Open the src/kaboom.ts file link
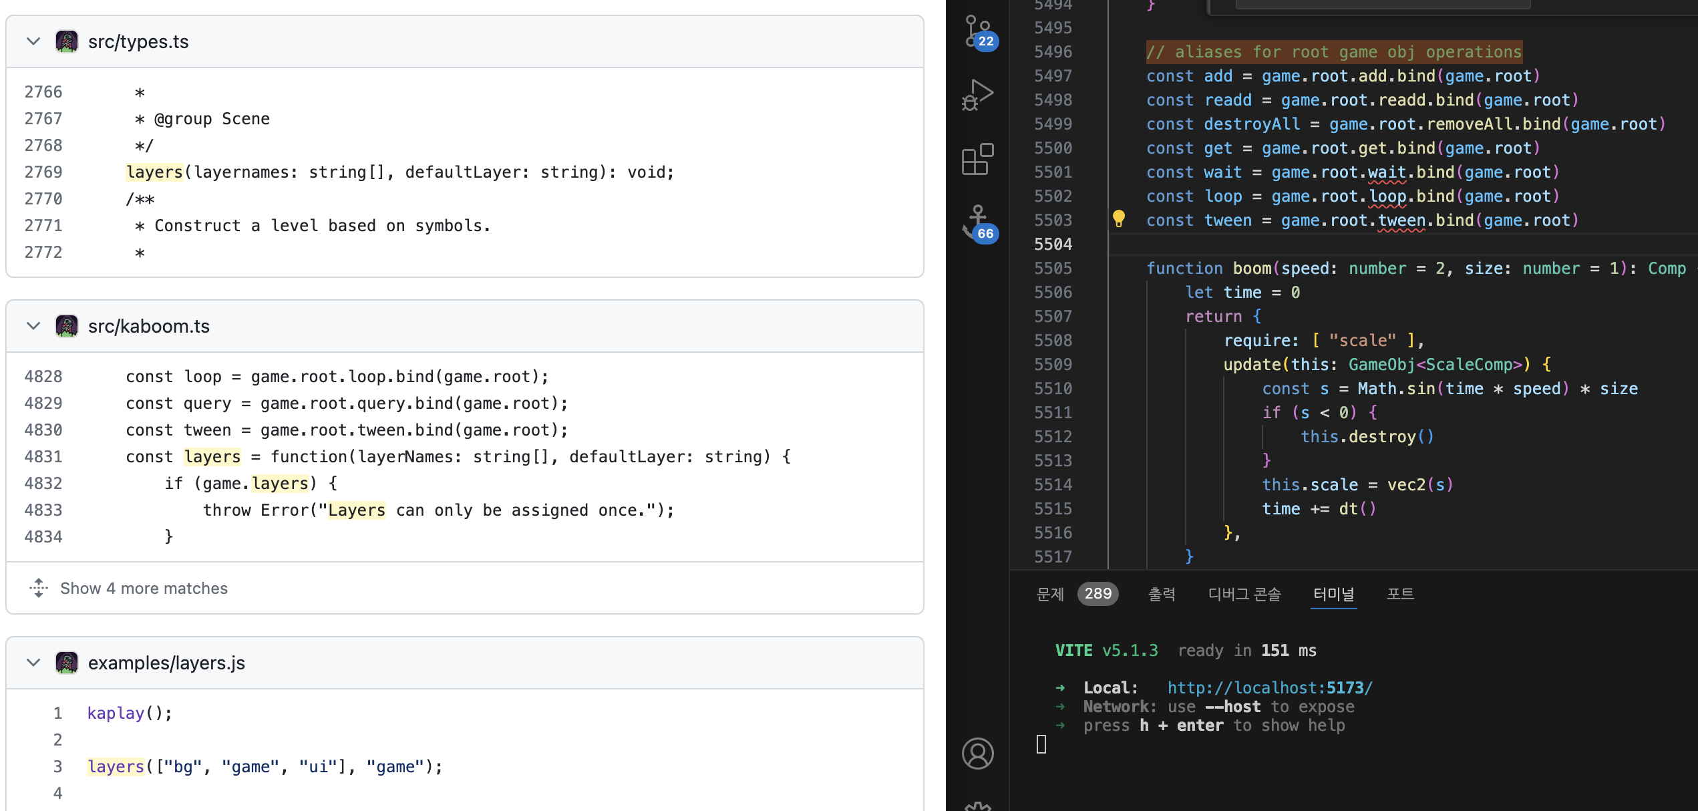The width and height of the screenshot is (1698, 811). 148,326
